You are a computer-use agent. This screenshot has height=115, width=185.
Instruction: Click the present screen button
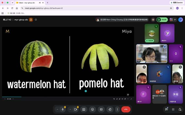pyautogui.click(x=84, y=109)
